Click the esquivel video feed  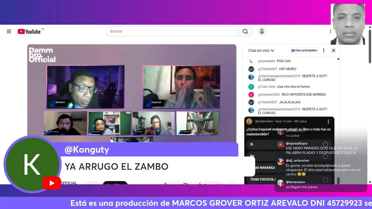tap(181, 87)
